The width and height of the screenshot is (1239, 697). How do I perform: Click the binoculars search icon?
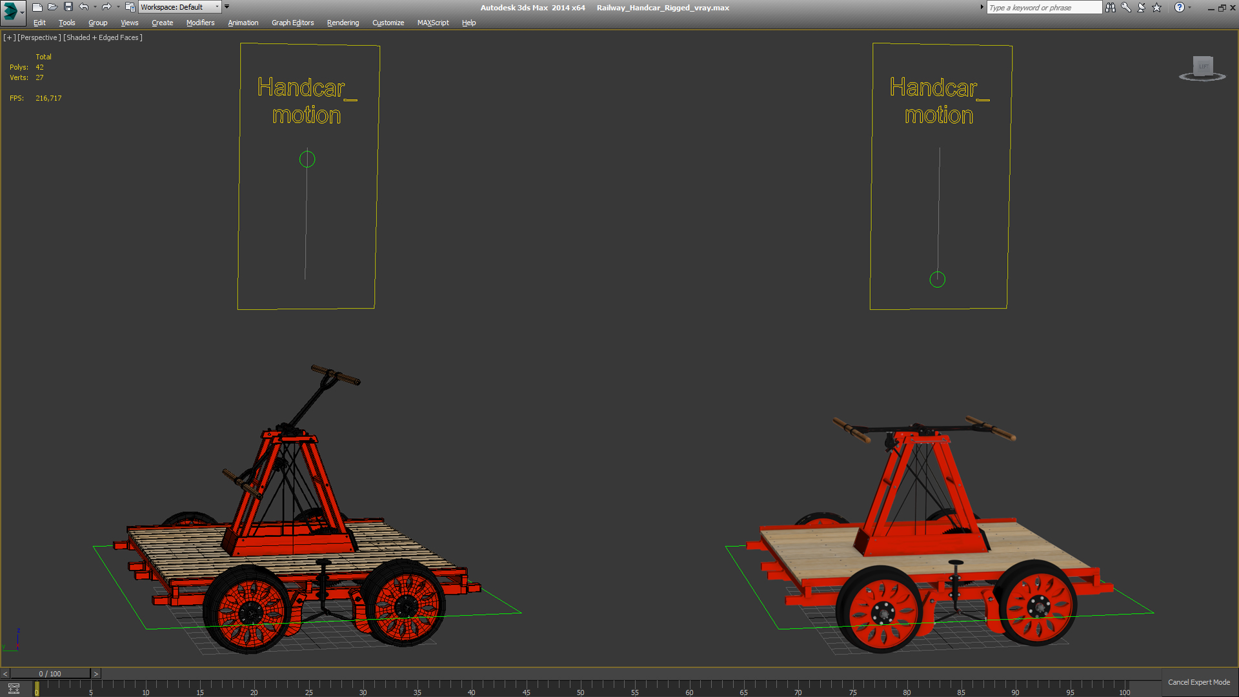tap(1110, 7)
